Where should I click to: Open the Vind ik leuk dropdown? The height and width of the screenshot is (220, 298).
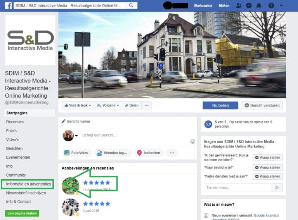click(x=78, y=105)
